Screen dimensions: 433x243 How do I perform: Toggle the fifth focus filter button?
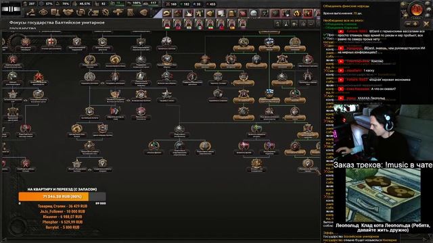pyautogui.click(x=311, y=24)
